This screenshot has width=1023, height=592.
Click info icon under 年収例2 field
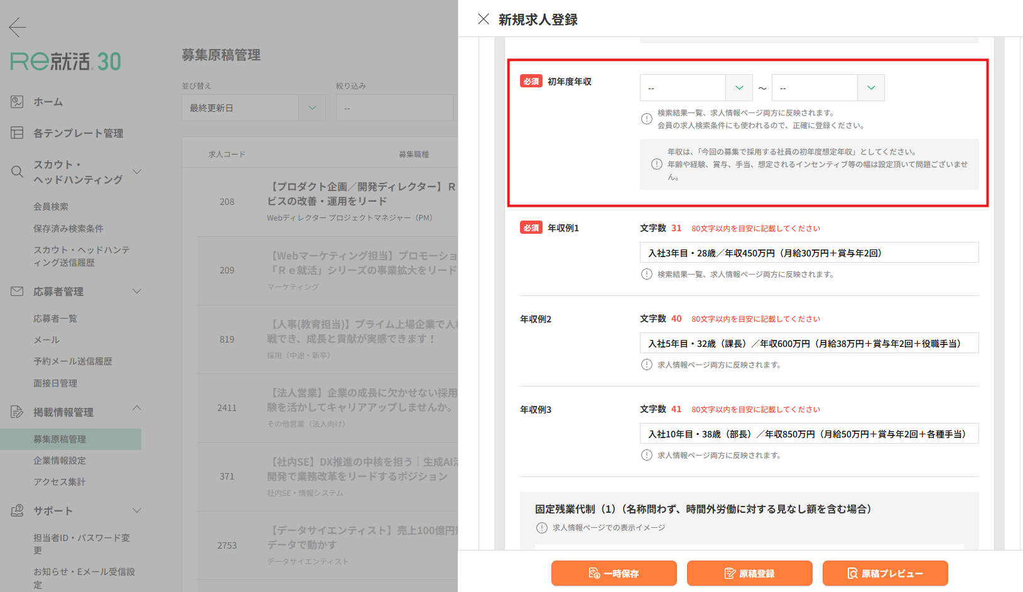pyautogui.click(x=646, y=365)
